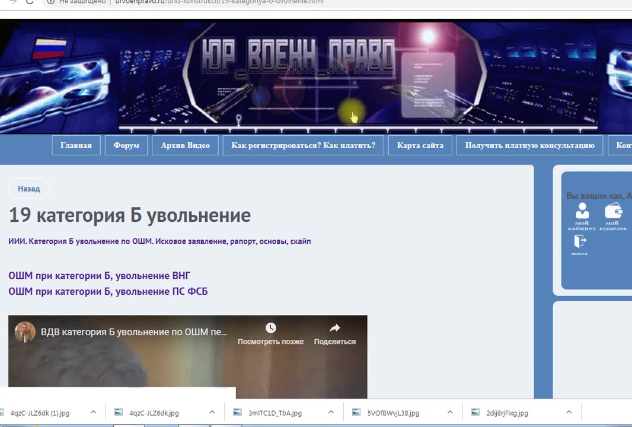Click the 'Назад' button
Screen dimensions: 632x427
coord(29,189)
